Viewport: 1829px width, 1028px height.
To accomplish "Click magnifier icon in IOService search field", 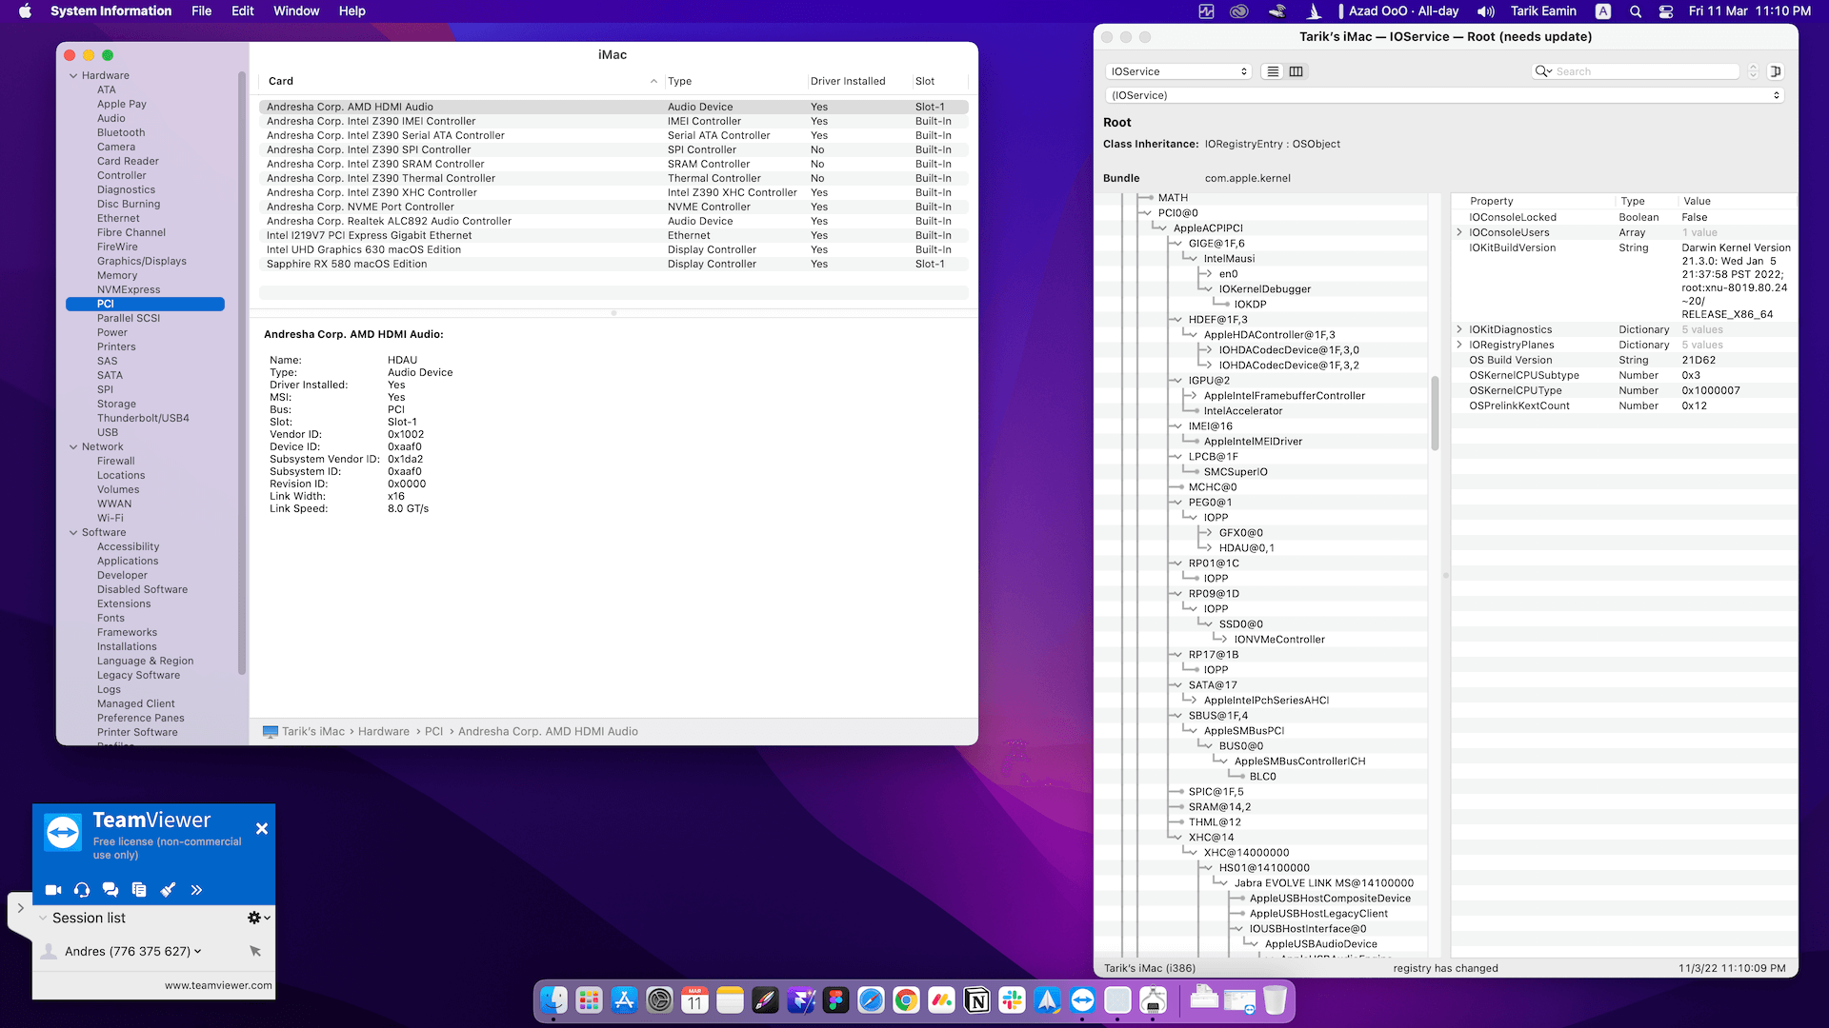I will [x=1543, y=71].
